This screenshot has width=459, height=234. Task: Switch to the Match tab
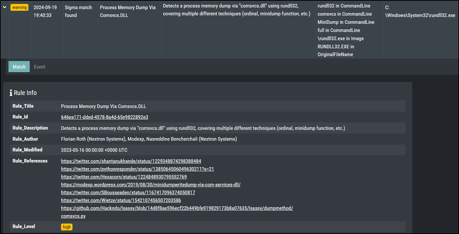point(19,67)
